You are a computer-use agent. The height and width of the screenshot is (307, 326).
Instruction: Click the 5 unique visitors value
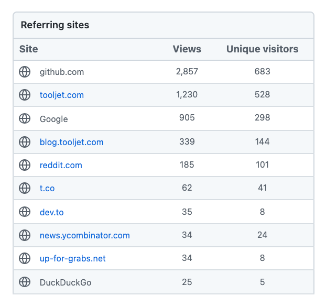(x=263, y=282)
